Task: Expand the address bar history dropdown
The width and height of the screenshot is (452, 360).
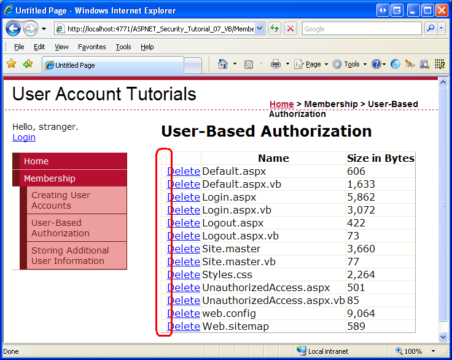Action: coord(260,28)
